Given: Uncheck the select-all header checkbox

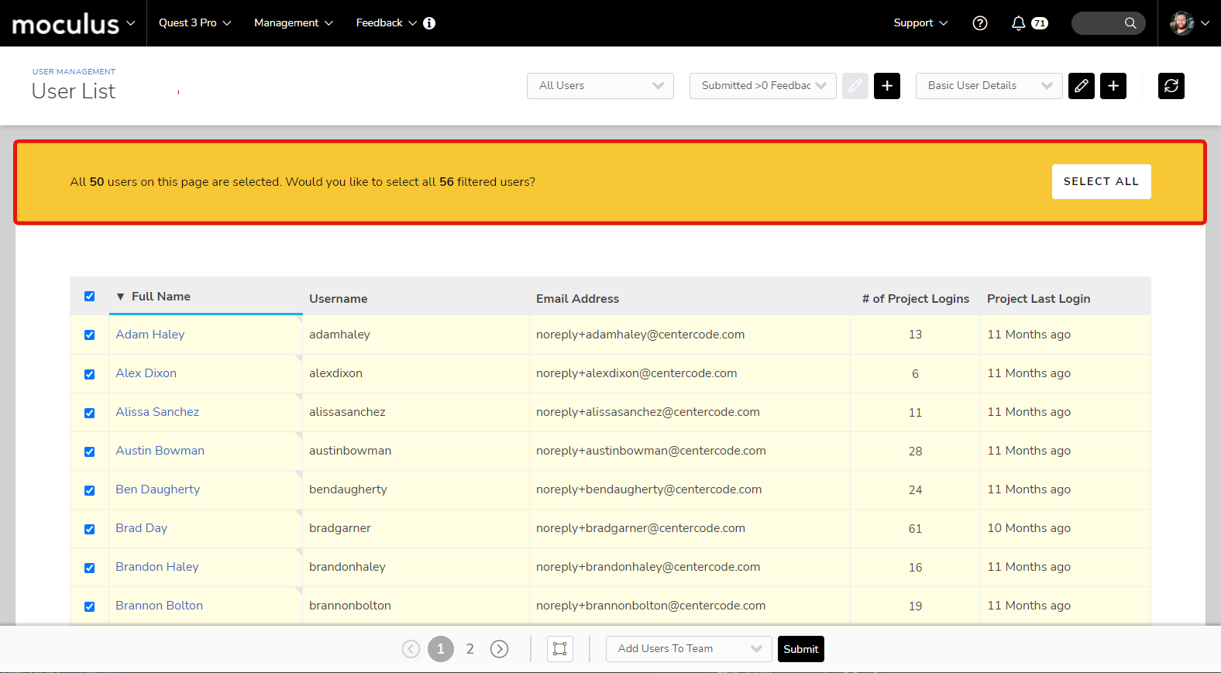Looking at the screenshot, I should [90, 297].
